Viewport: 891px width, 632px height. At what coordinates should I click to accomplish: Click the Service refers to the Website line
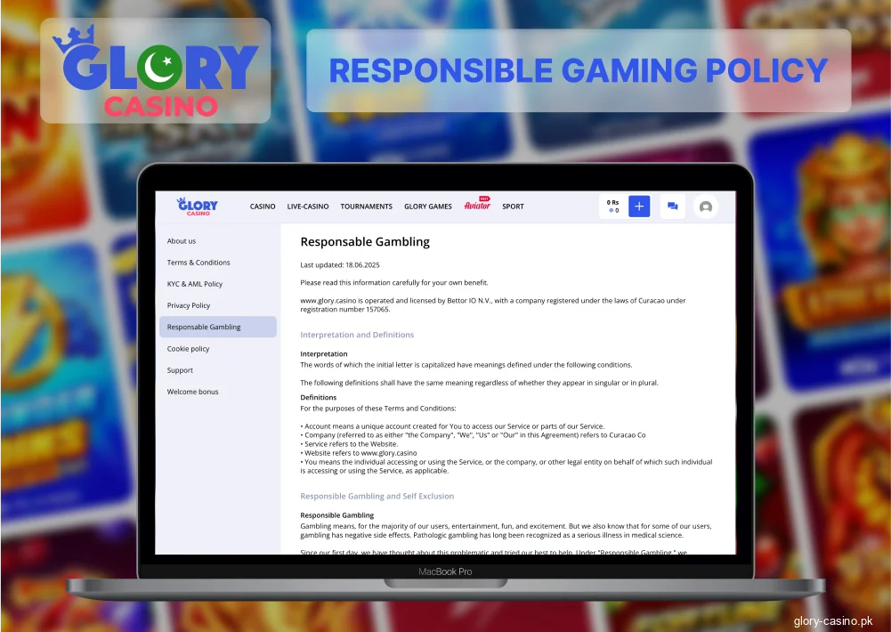click(x=349, y=444)
